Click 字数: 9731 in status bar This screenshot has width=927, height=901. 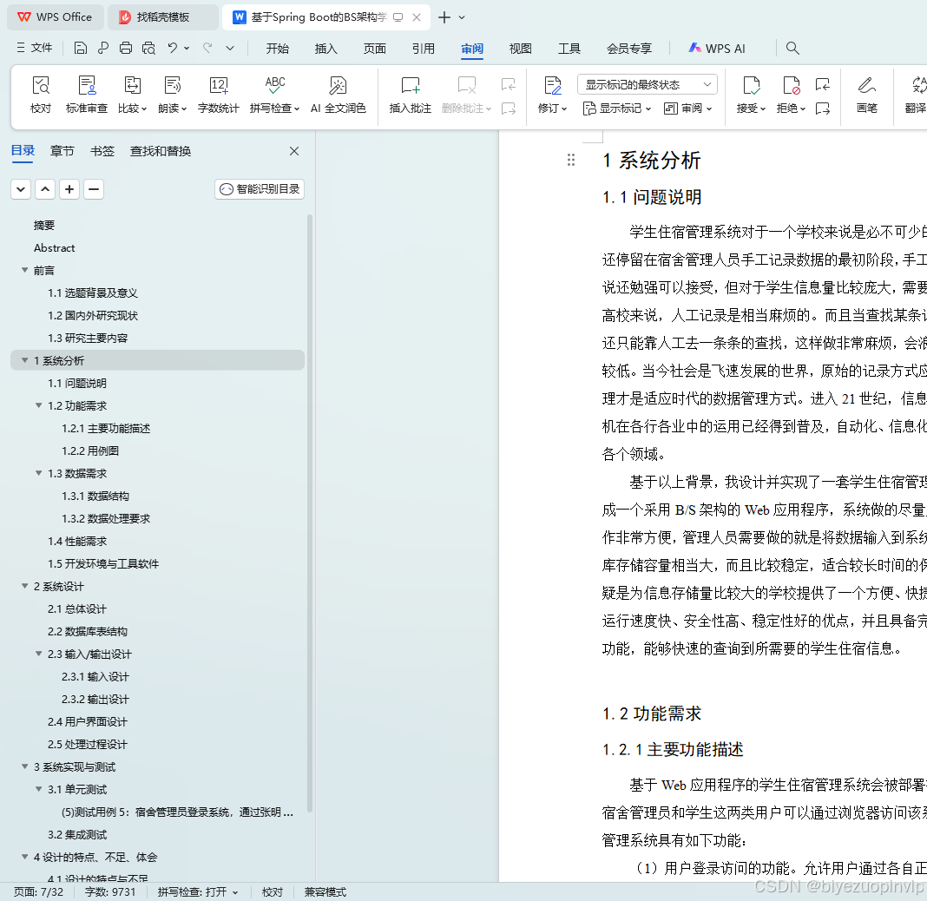(110, 891)
